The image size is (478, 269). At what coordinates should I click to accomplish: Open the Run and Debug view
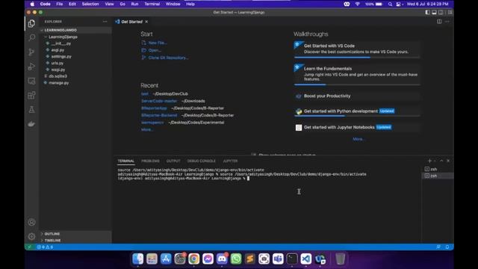pos(31,67)
